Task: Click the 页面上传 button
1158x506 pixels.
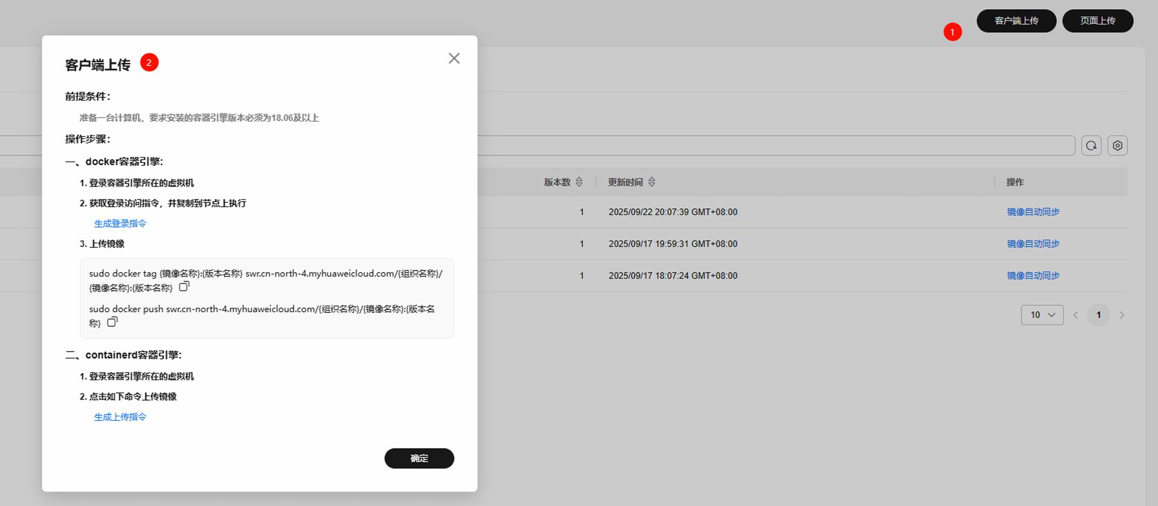Action: [x=1097, y=21]
